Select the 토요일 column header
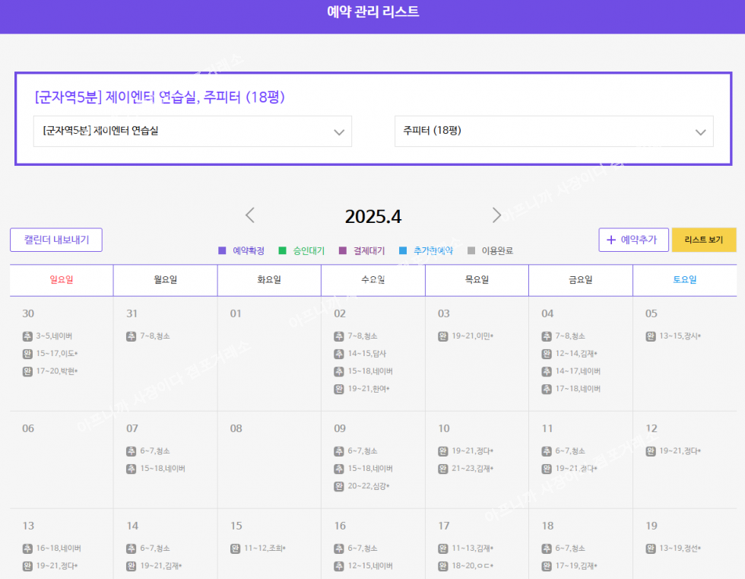This screenshot has height=579, width=745. pos(684,280)
